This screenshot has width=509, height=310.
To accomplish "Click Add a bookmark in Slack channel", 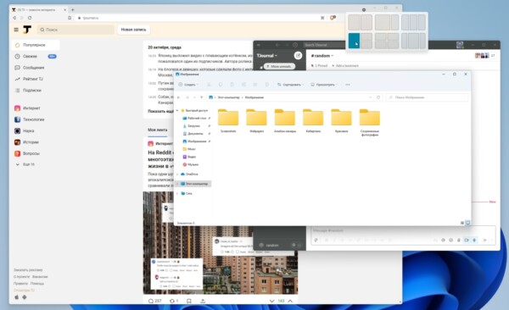I will point(345,66).
